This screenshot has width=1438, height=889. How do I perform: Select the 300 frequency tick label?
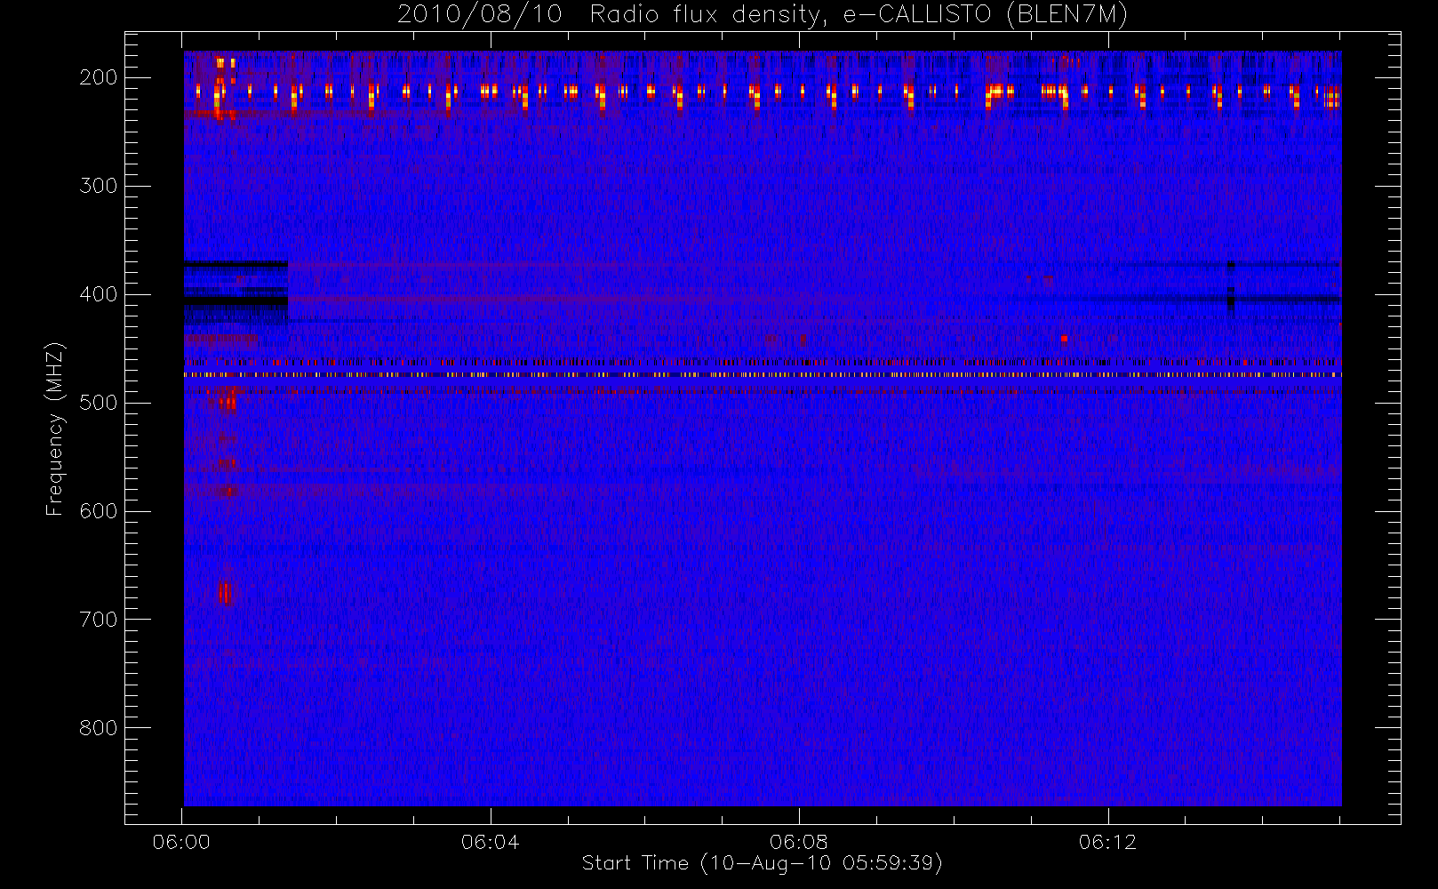[x=99, y=186]
